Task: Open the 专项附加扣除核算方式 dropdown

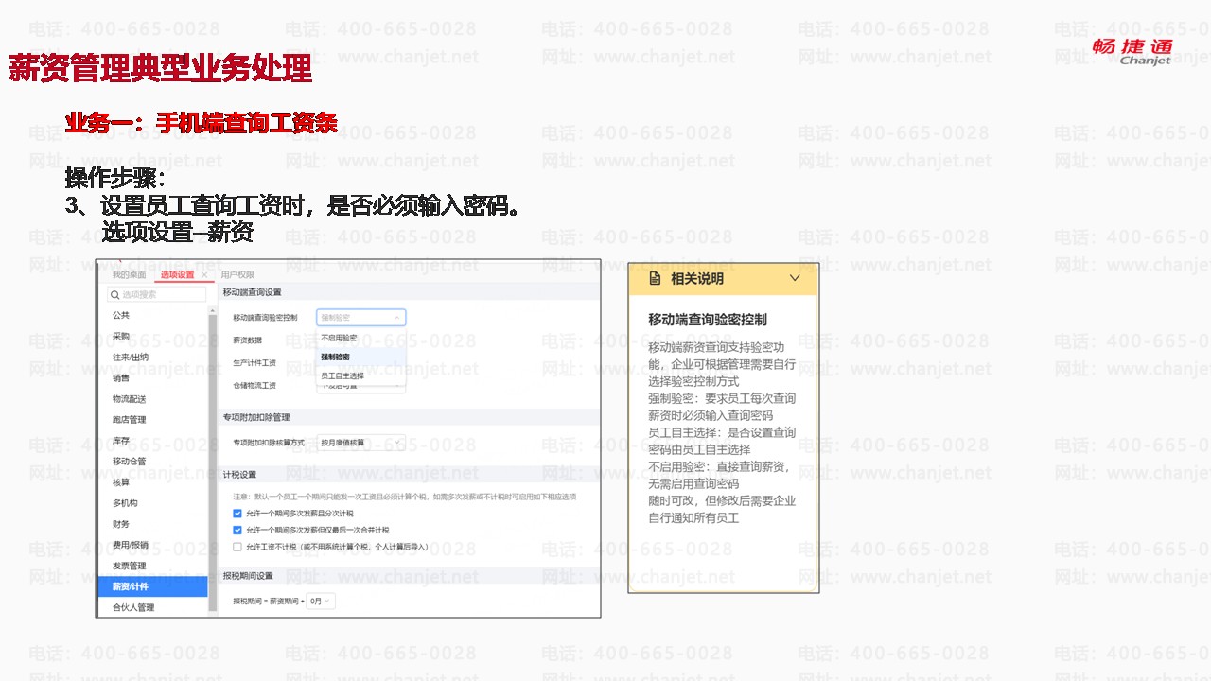Action: pos(360,443)
